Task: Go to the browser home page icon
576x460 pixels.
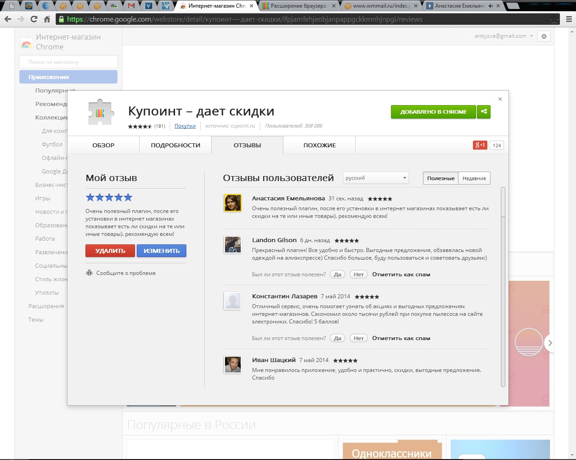Action: (47, 19)
